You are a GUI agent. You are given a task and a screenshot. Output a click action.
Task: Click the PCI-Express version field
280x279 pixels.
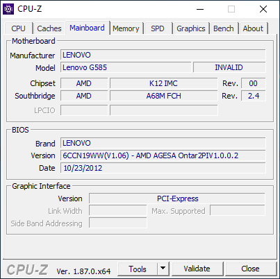(x=177, y=198)
